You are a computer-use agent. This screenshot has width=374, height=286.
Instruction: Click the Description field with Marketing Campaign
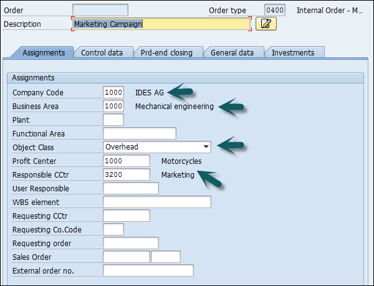[x=161, y=24]
